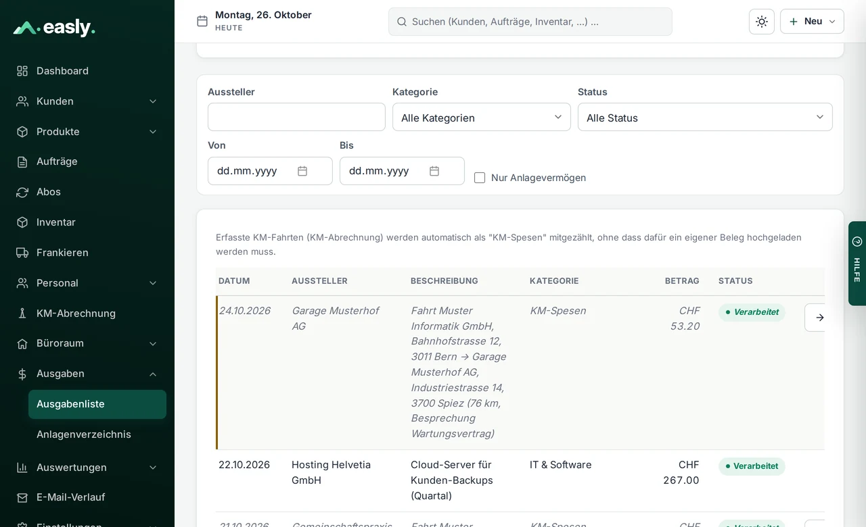Open the Neu dropdown button
Screen dimensions: 866x527
click(812, 22)
